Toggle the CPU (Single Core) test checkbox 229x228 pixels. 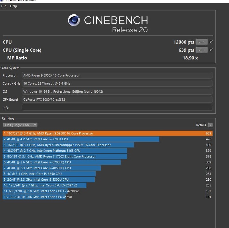click(x=211, y=50)
